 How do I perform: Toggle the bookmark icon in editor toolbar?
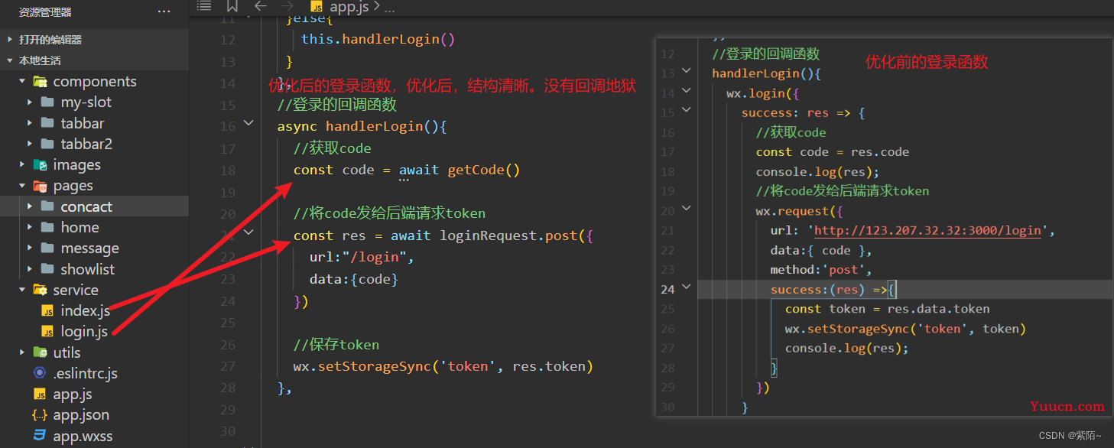click(232, 6)
